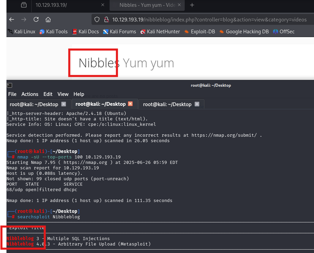The image size is (314, 253).
Task: Click the 'Not shown: 99 closed udp ports' line
Action: pyautogui.click(x=68, y=179)
